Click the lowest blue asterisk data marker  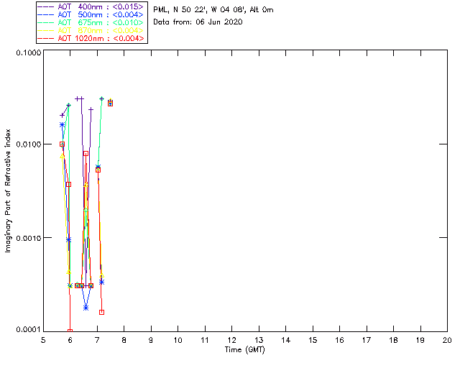(x=86, y=308)
